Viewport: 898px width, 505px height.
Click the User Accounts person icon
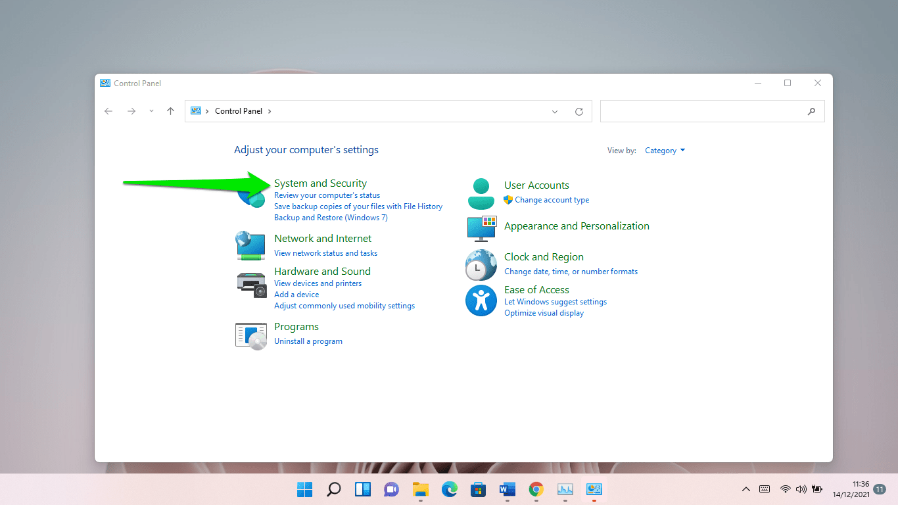[x=481, y=193]
